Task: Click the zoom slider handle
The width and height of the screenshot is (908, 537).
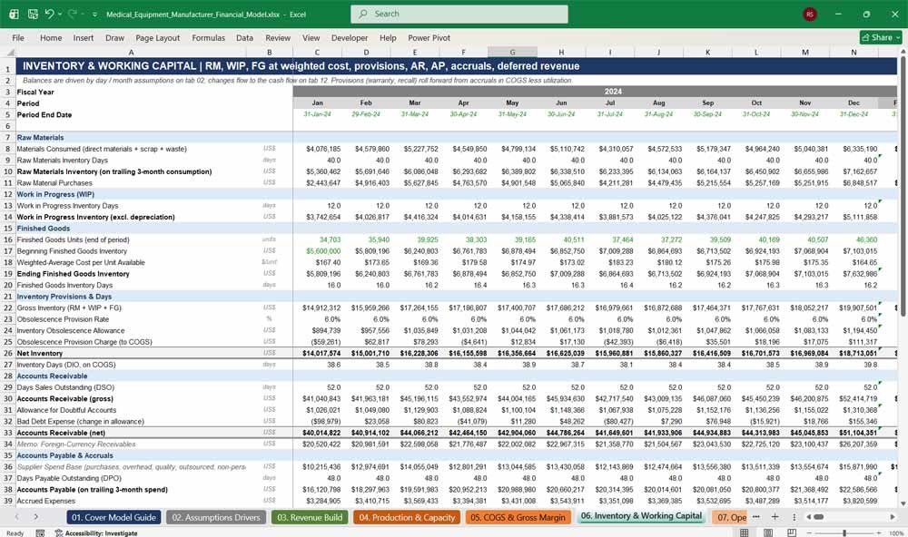Action: [844, 532]
